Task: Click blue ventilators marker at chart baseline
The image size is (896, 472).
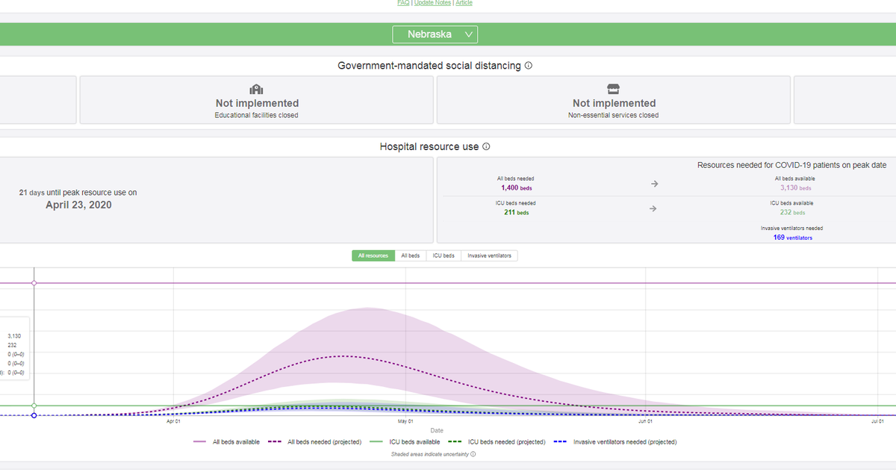Action: (34, 415)
